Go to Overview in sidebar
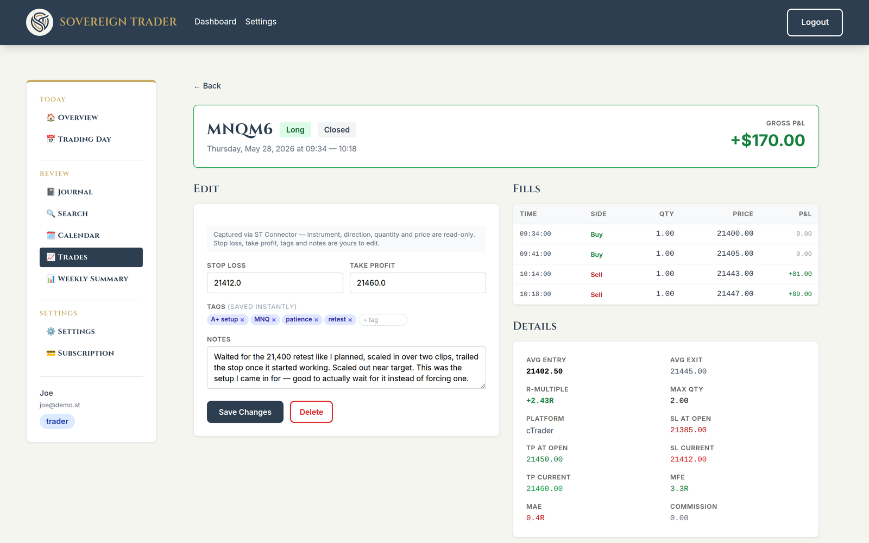869x543 pixels. pyautogui.click(x=91, y=117)
